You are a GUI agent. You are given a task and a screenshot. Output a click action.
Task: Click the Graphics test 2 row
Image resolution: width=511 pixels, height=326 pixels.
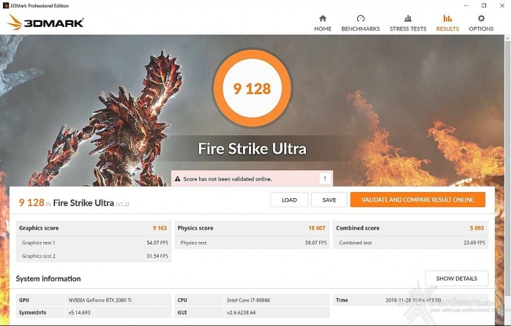[x=94, y=256]
